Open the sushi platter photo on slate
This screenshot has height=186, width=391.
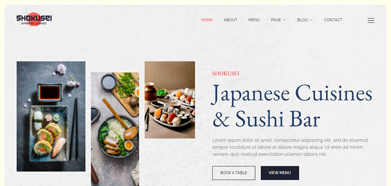click(51, 116)
